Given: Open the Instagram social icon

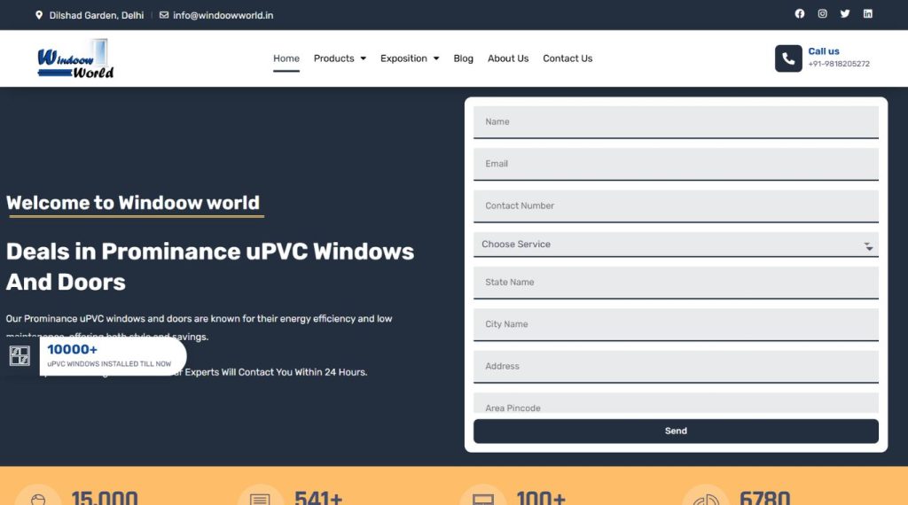Looking at the screenshot, I should (x=822, y=14).
